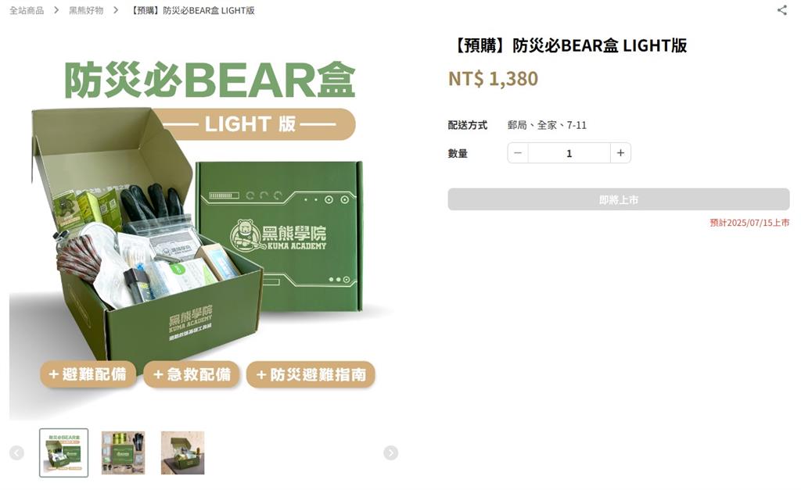Click the 即將上市 button

click(x=619, y=199)
